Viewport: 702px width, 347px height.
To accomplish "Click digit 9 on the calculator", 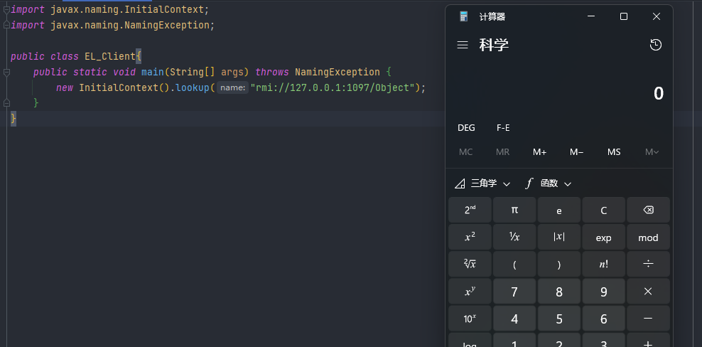I will point(603,292).
